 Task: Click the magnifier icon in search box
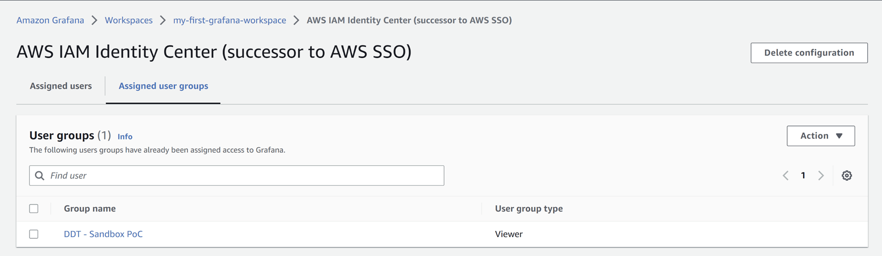click(x=40, y=176)
